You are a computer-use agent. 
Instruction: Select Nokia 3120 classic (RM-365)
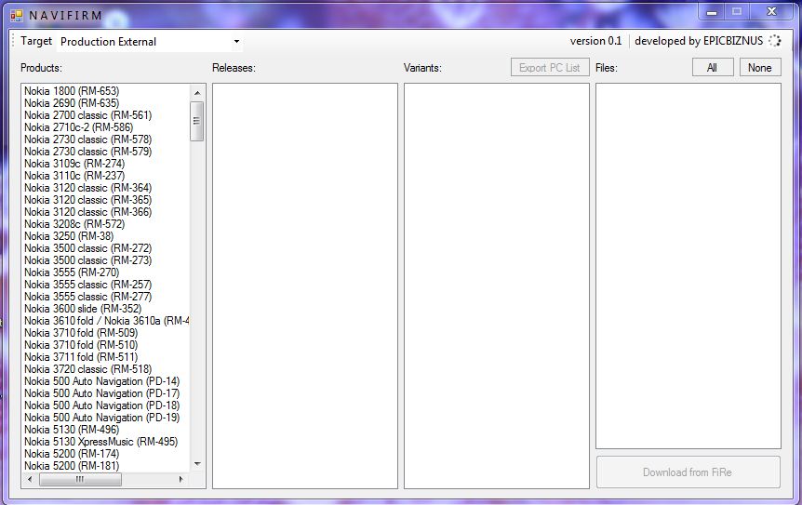88,200
